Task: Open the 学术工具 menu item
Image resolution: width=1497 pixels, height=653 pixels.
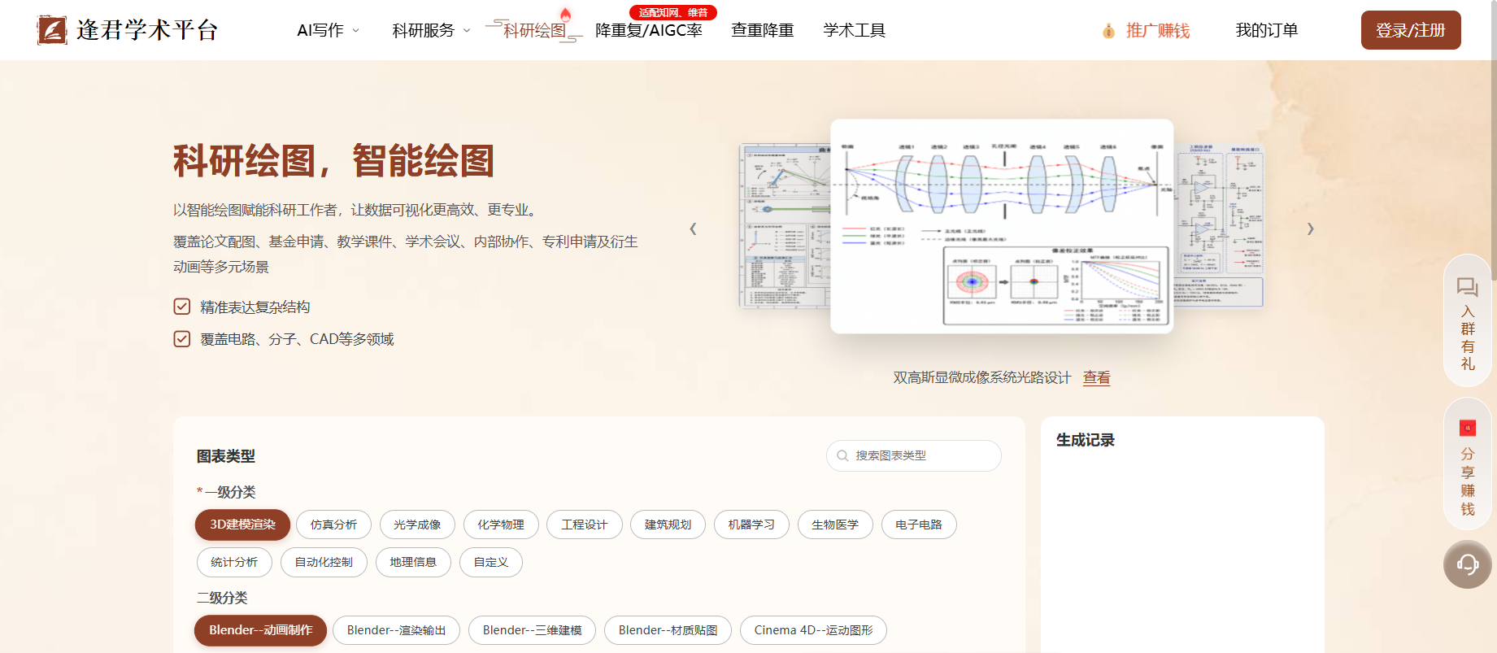Action: click(854, 30)
